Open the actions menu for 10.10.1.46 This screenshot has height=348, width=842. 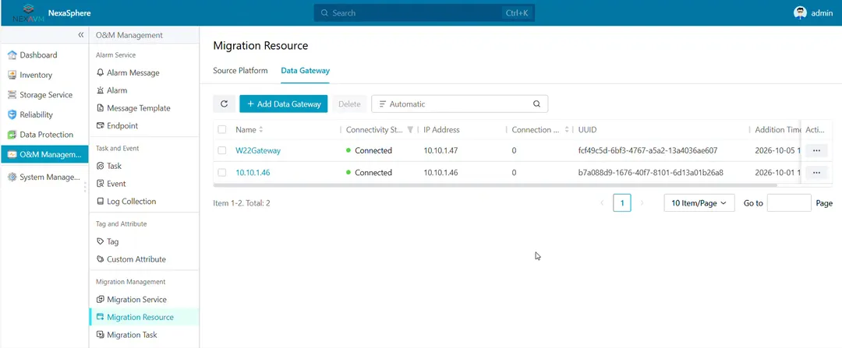coord(816,173)
